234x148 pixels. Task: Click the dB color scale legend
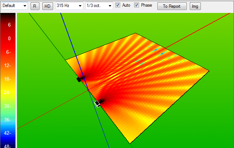[8, 80]
